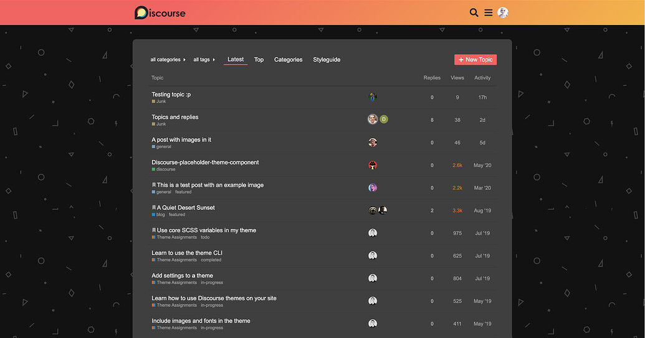Image resolution: width=645 pixels, height=338 pixels.
Task: Expand the all categories dropdown
Action: point(168,60)
